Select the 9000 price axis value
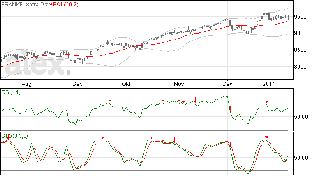315x176 pixels. pos(300,33)
